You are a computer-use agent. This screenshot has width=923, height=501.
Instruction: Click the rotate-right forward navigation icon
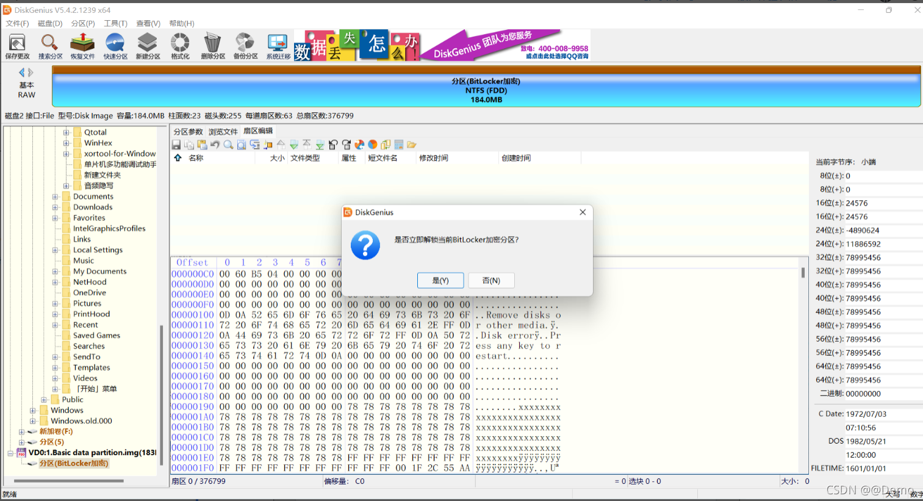click(x=346, y=145)
